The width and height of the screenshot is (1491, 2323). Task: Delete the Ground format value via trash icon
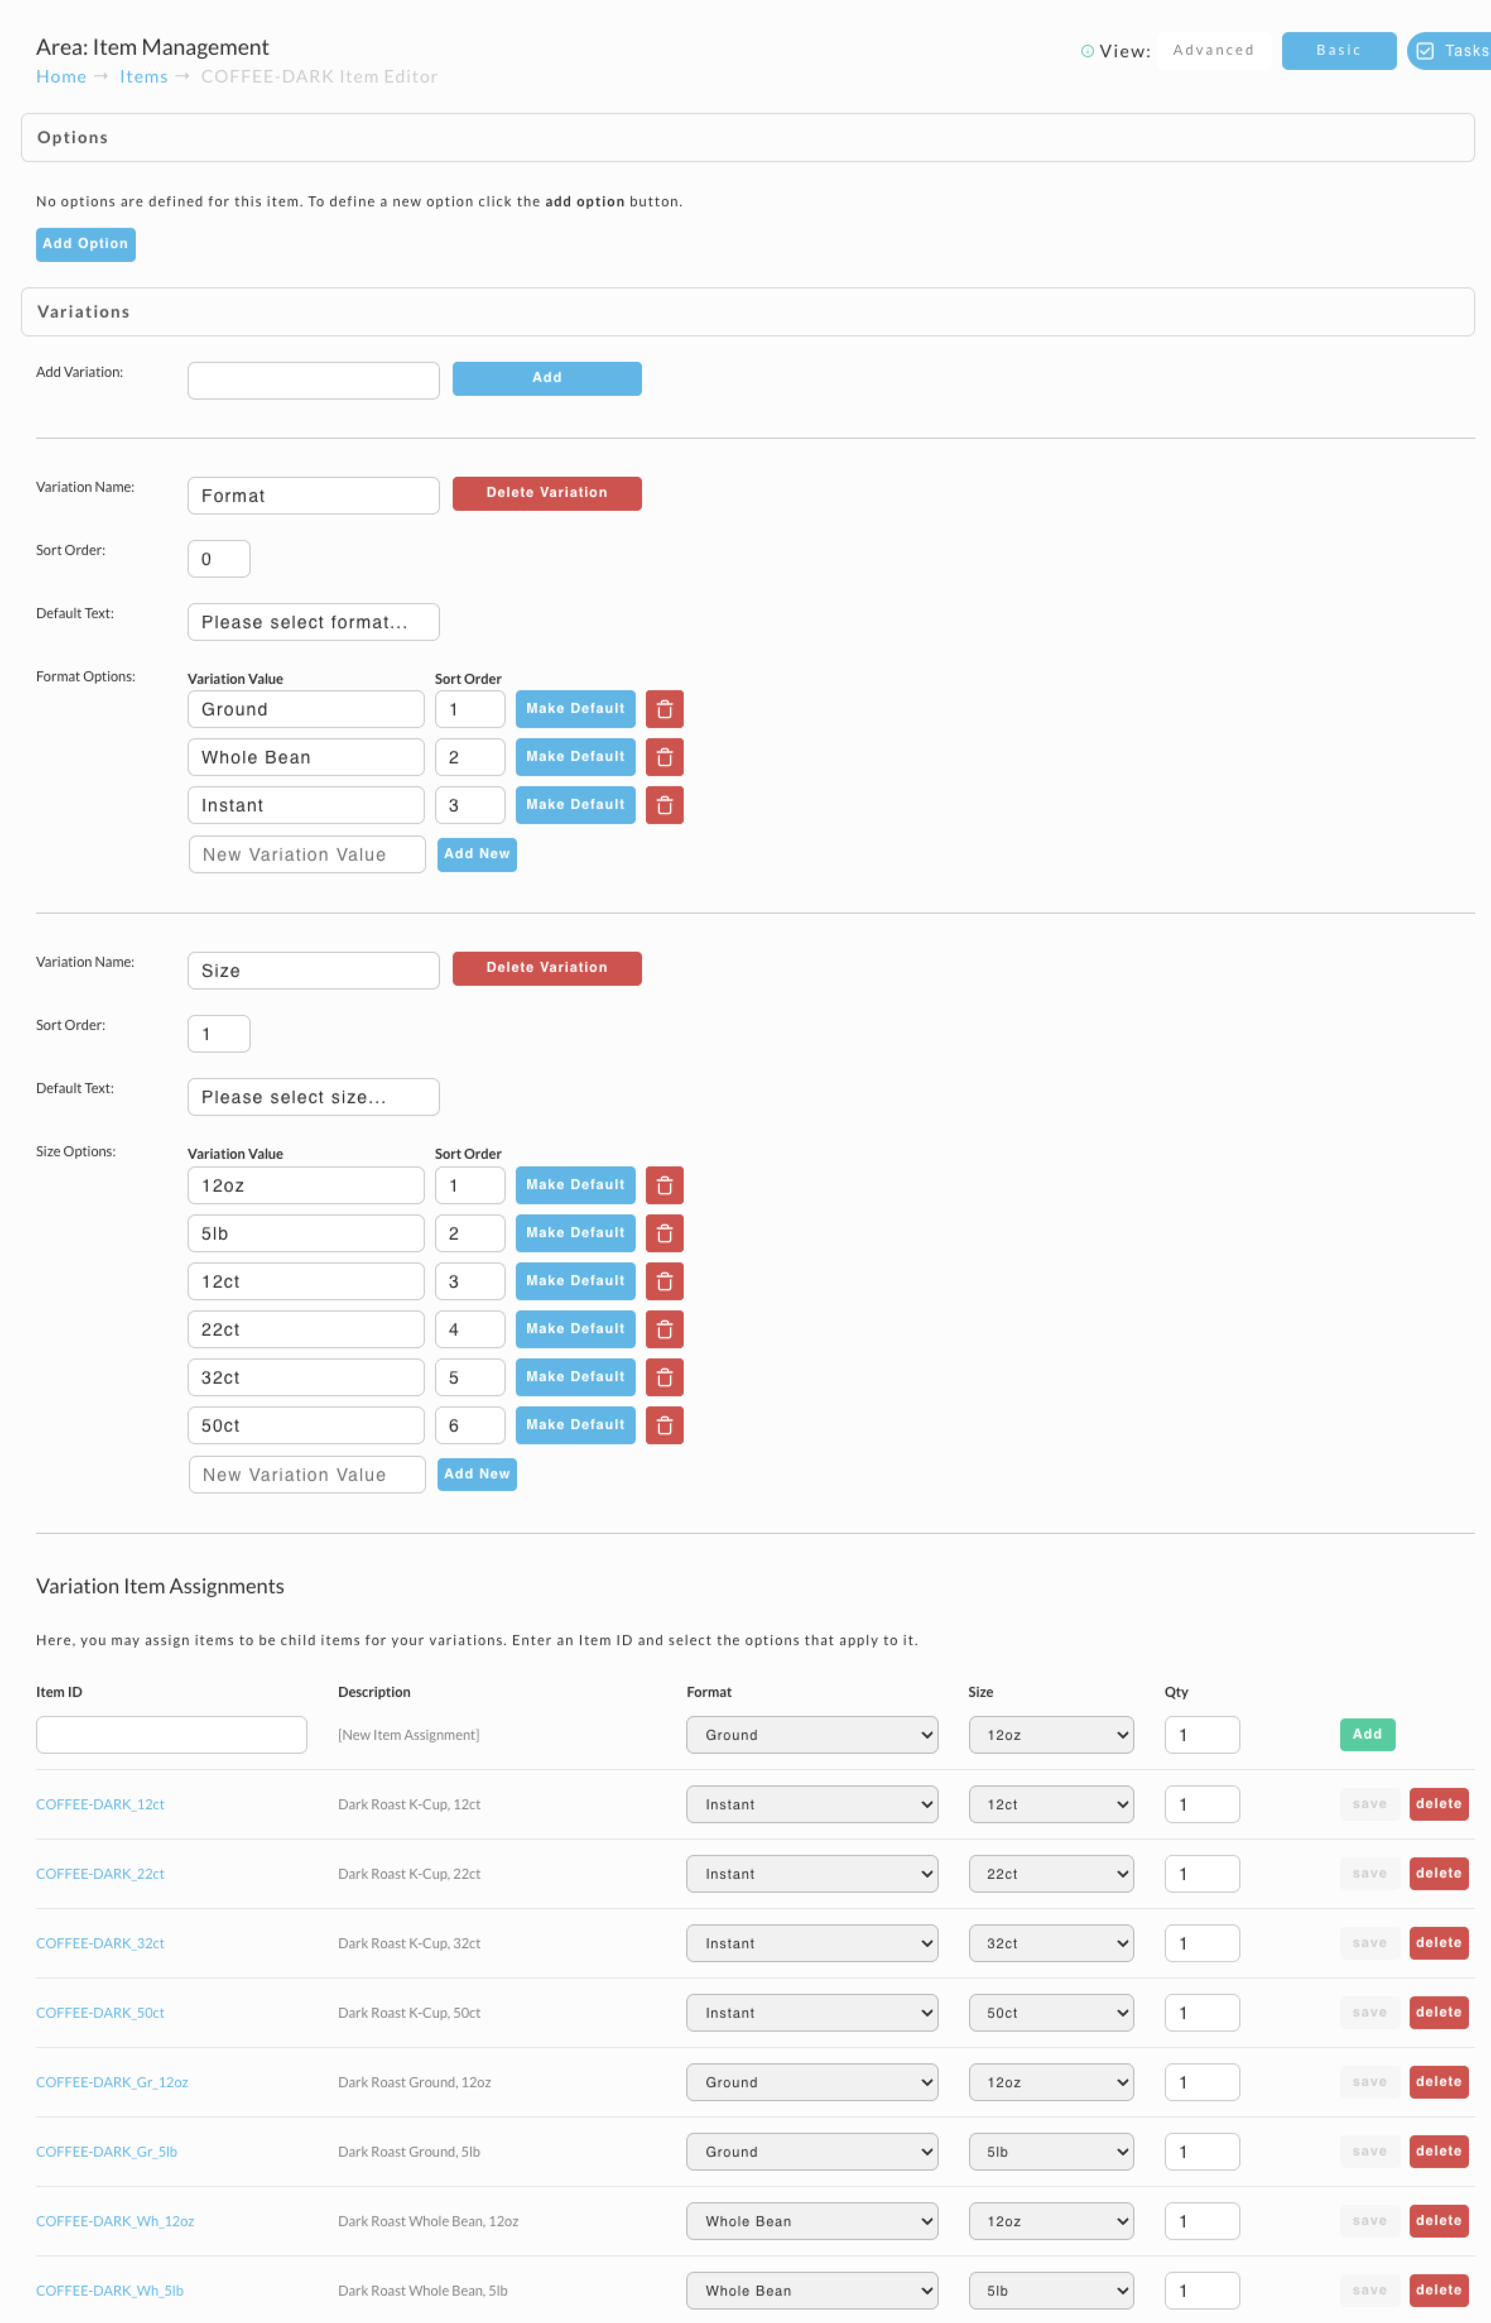click(664, 709)
